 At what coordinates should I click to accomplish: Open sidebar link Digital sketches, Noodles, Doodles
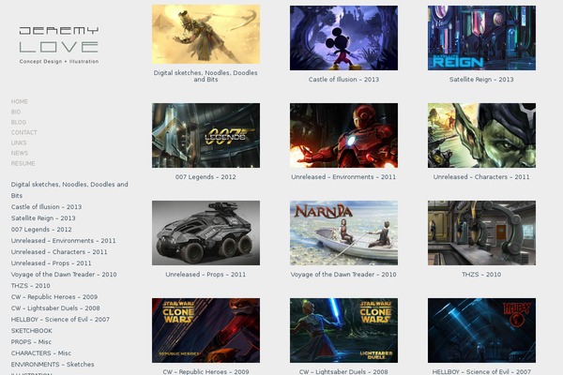(x=69, y=189)
